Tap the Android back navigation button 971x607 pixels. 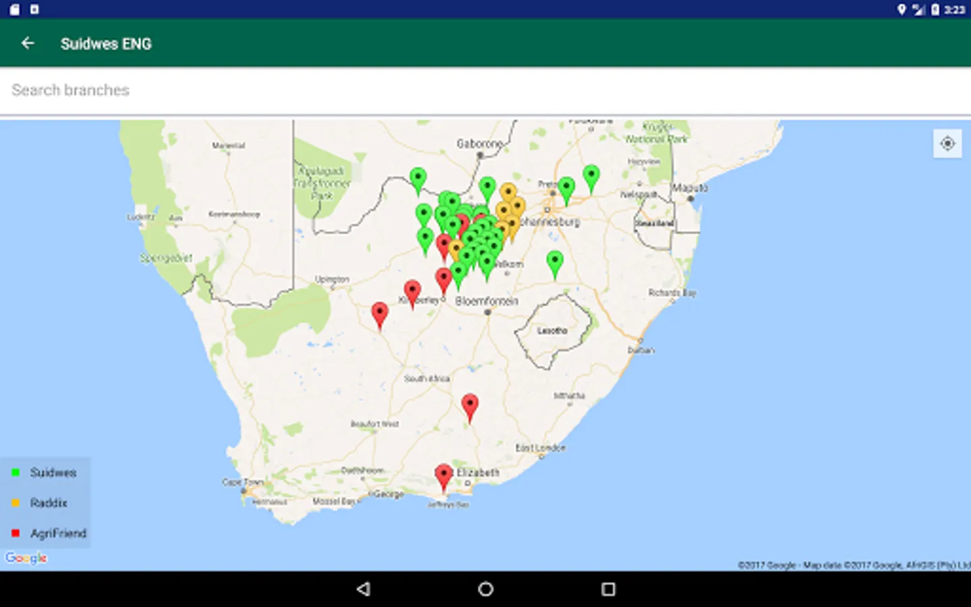[x=363, y=589]
